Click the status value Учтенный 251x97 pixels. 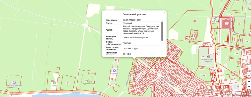(x=128, y=23)
